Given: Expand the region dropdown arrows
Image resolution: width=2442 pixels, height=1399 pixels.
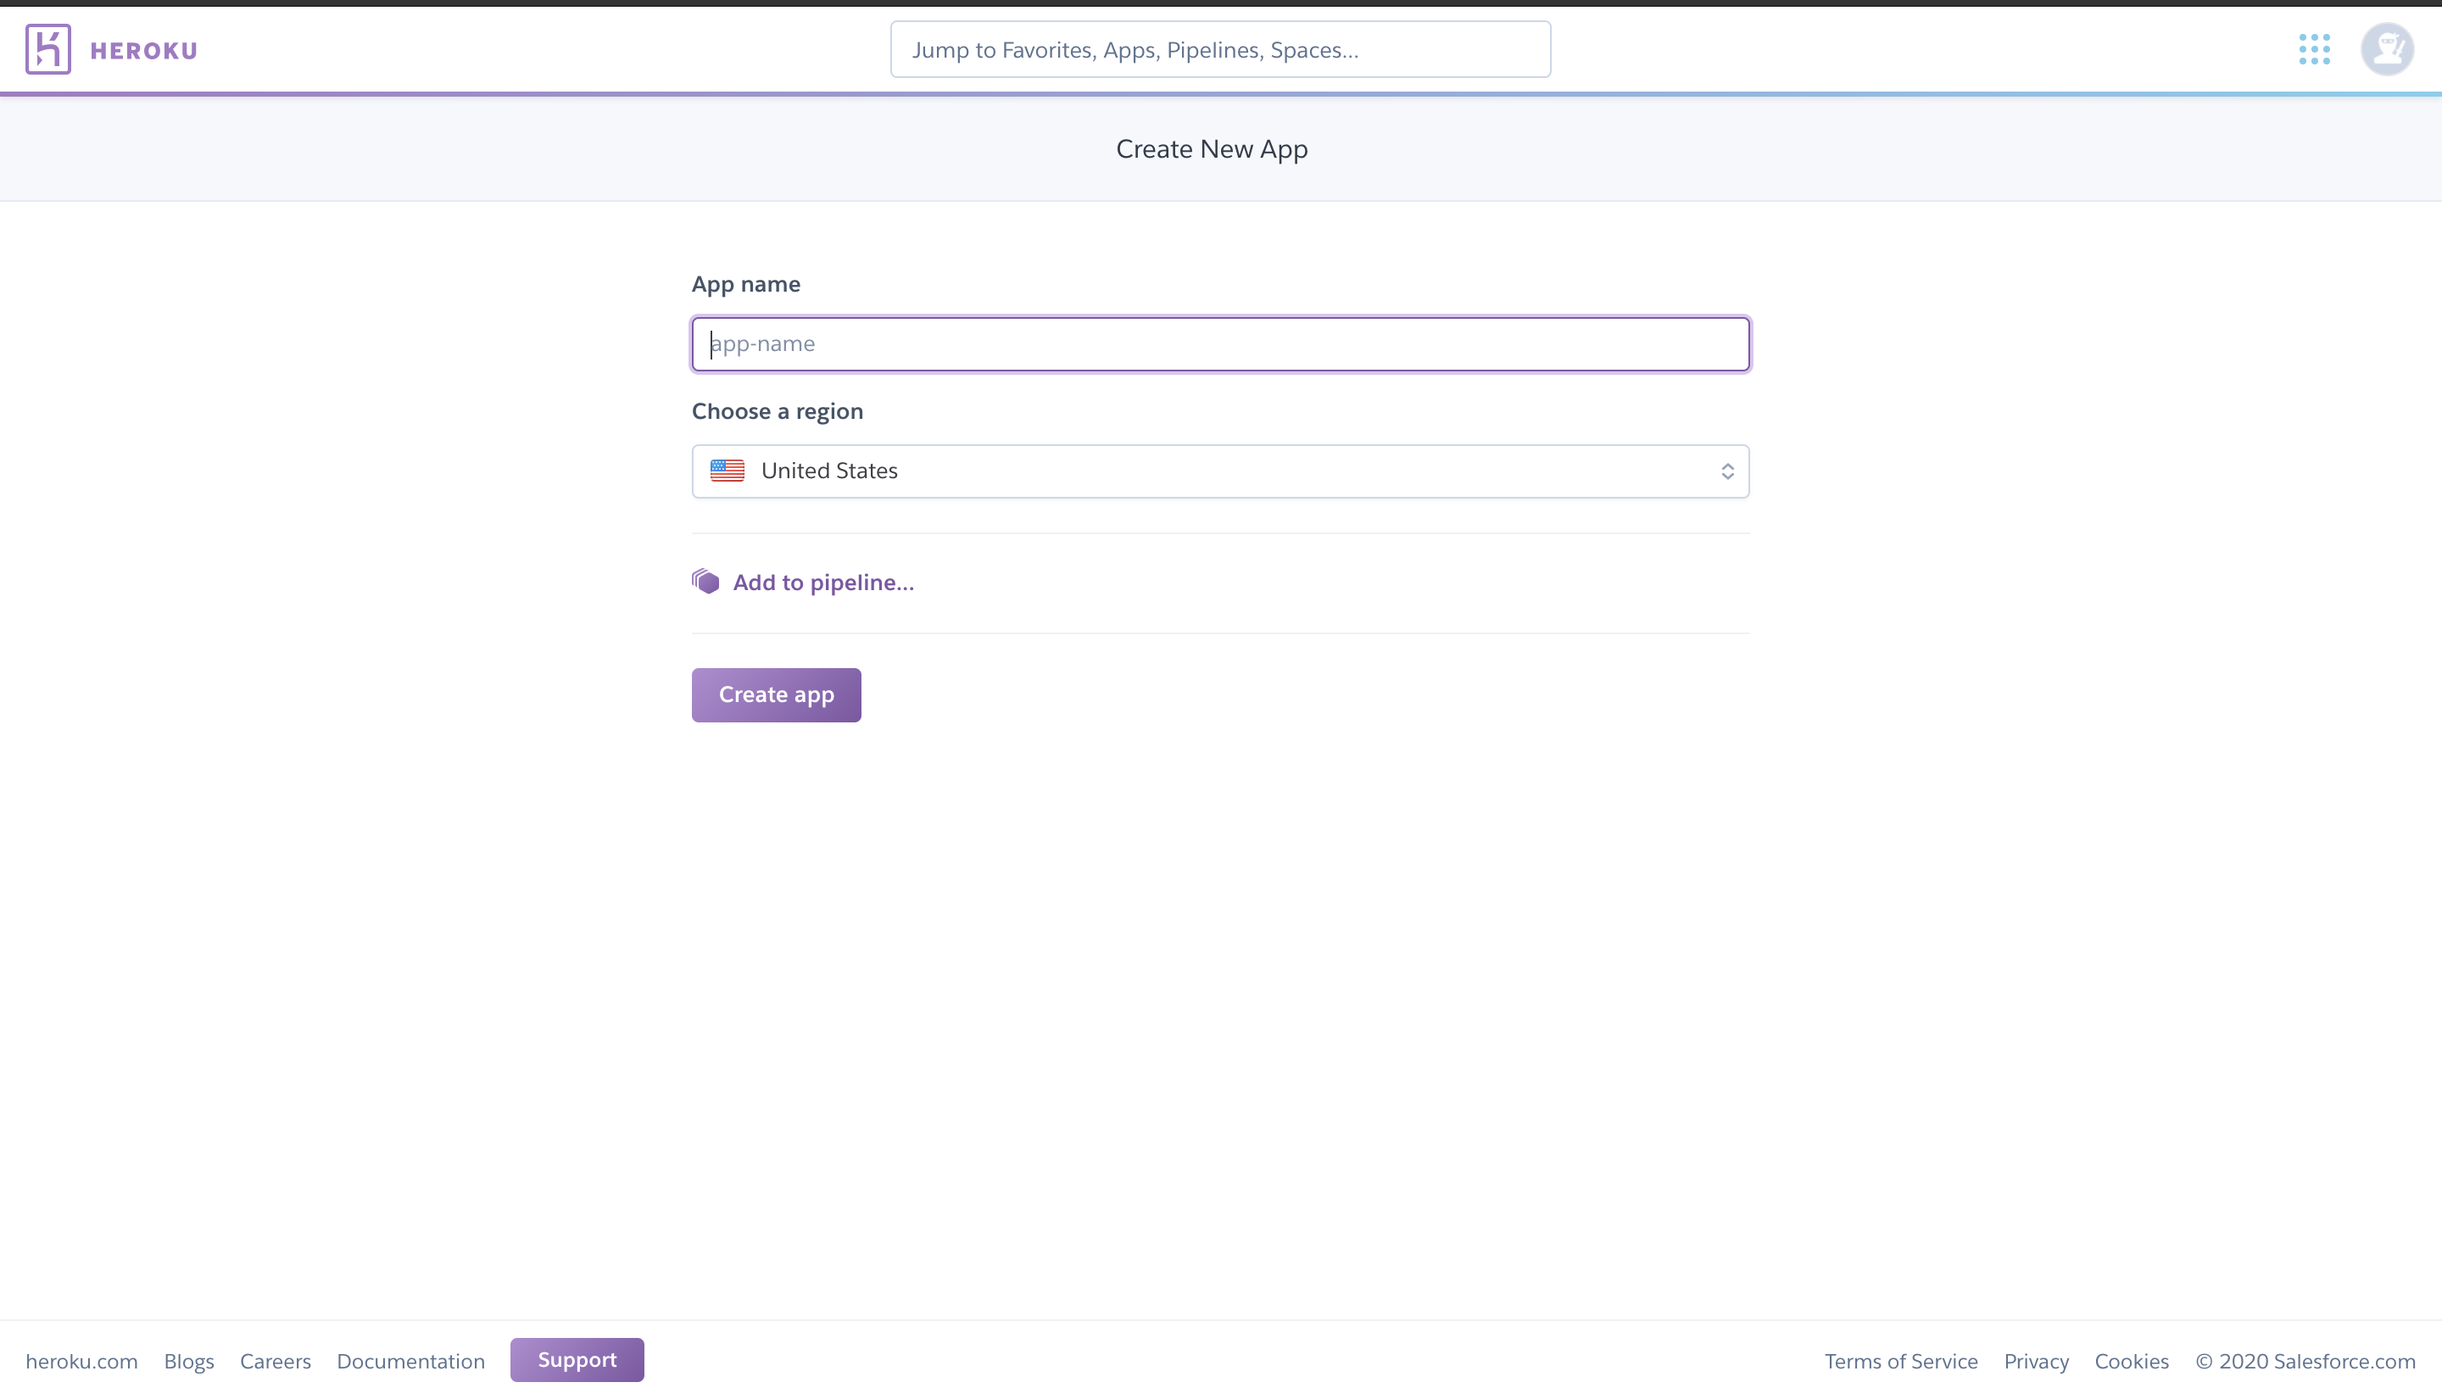Looking at the screenshot, I should (1726, 471).
